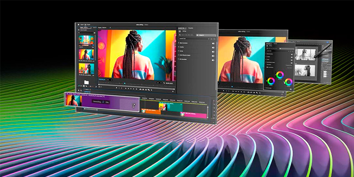Step back one frame

128,88
